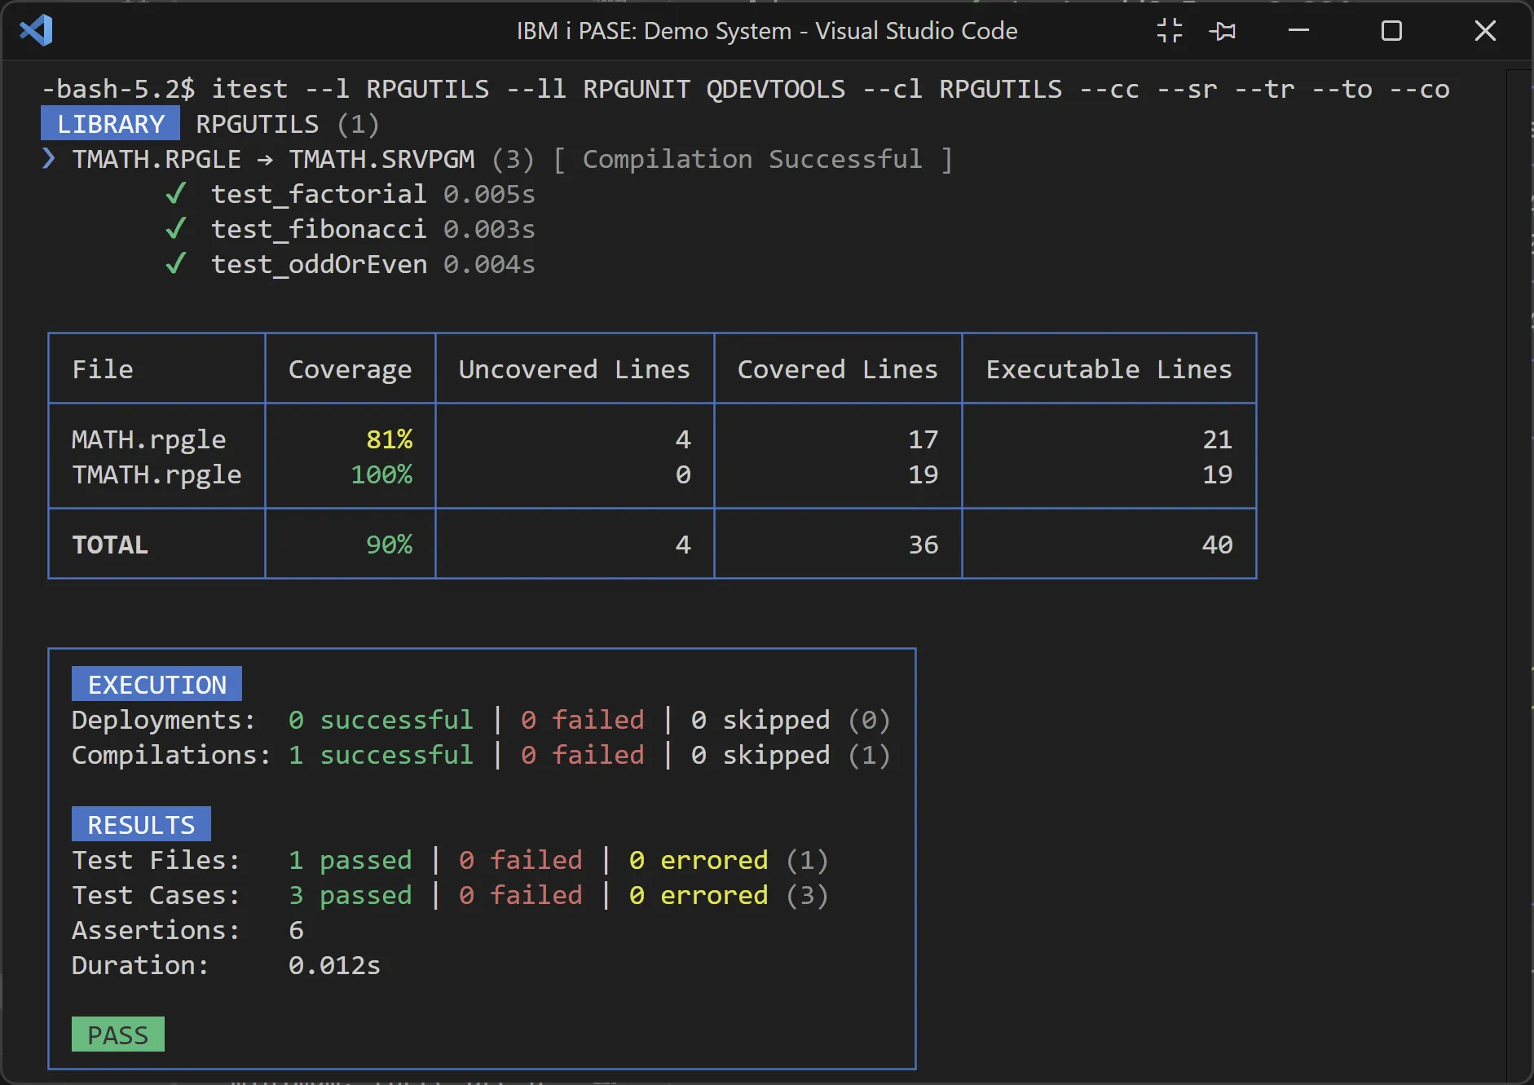Click the total executable lines value 40
Image resolution: width=1534 pixels, height=1085 pixels.
[1218, 545]
